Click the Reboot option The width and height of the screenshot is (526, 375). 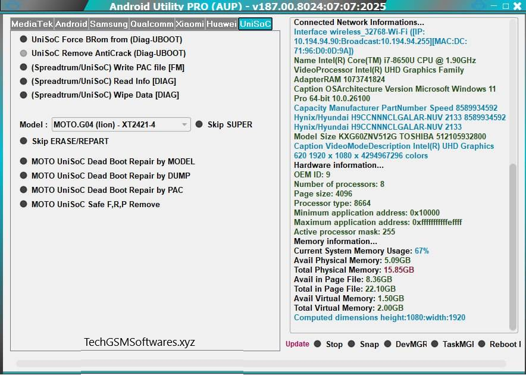[499, 344]
